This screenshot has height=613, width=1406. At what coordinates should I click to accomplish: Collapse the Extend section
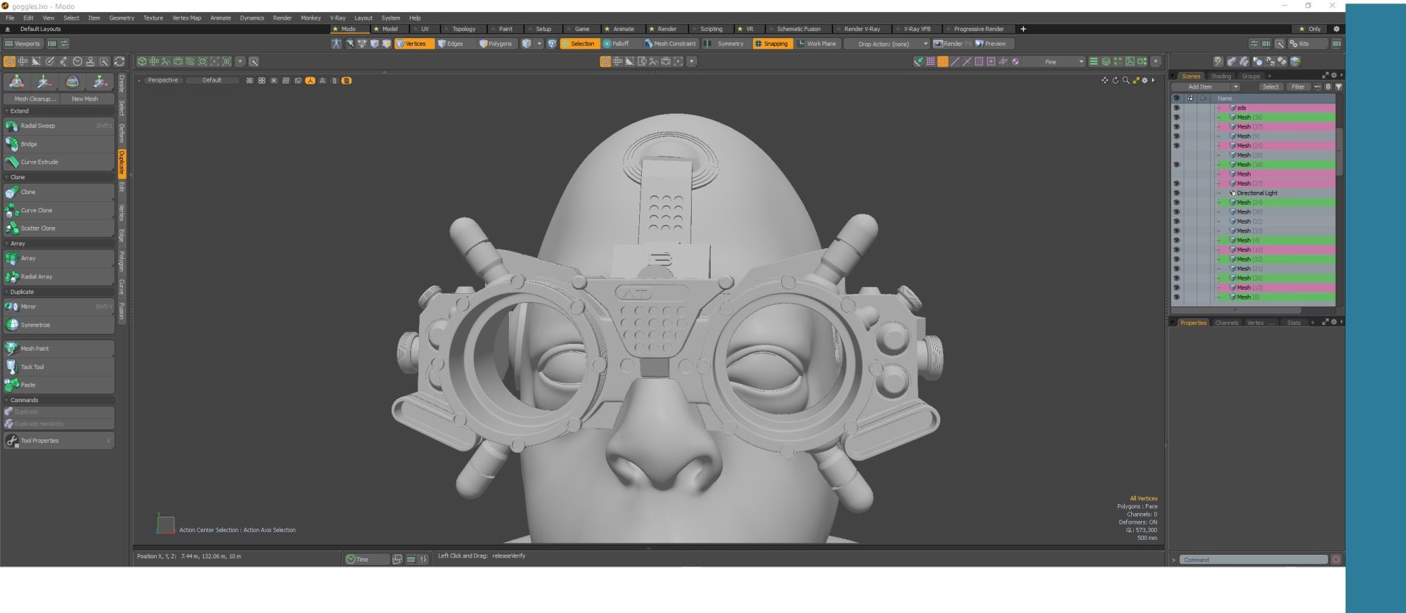(x=58, y=111)
